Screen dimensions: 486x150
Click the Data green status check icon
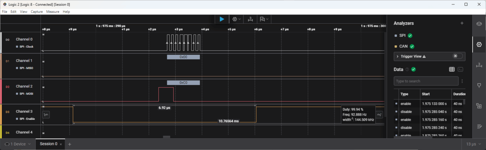414,70
